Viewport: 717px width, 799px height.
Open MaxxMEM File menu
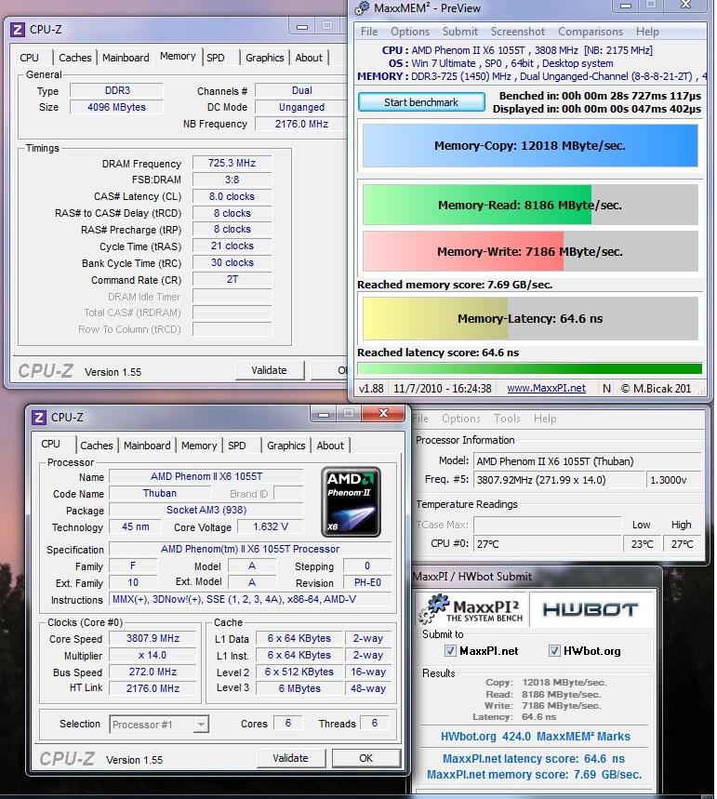369,32
